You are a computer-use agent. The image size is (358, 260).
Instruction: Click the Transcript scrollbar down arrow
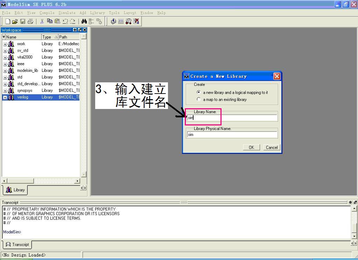pyautogui.click(x=354, y=236)
